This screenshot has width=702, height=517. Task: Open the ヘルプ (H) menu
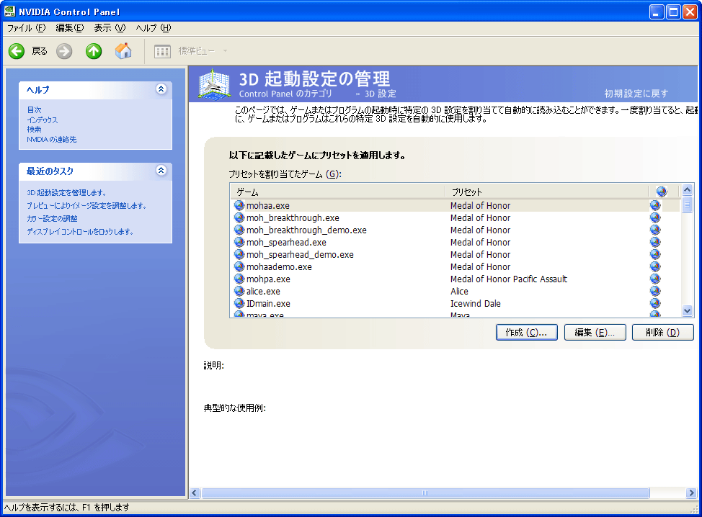153,28
